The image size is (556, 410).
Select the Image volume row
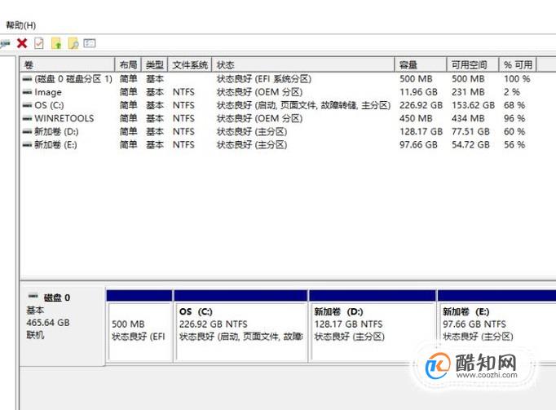click(x=276, y=92)
